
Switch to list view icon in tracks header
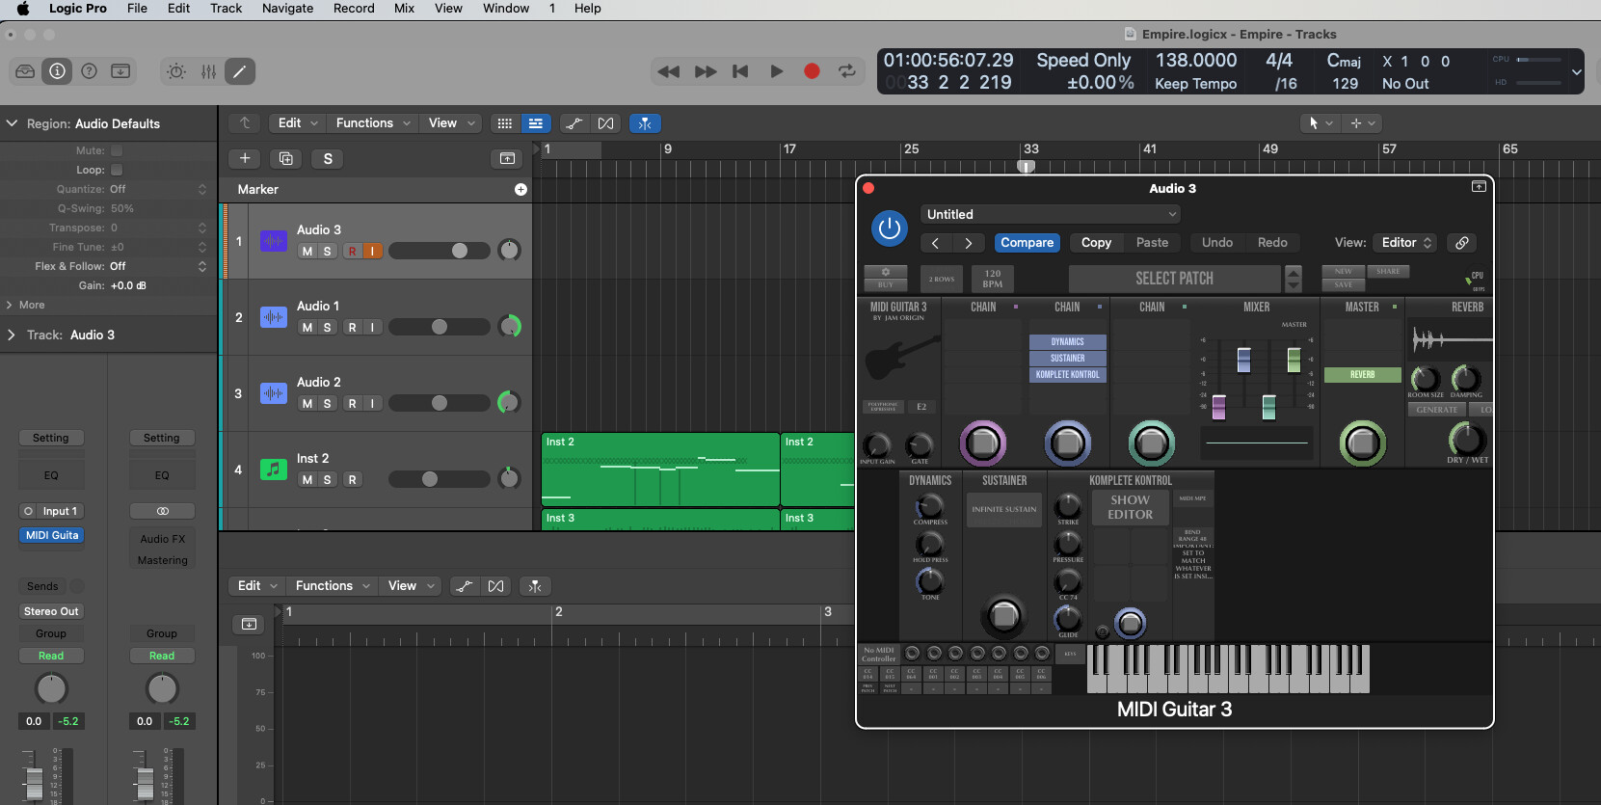[x=536, y=123]
